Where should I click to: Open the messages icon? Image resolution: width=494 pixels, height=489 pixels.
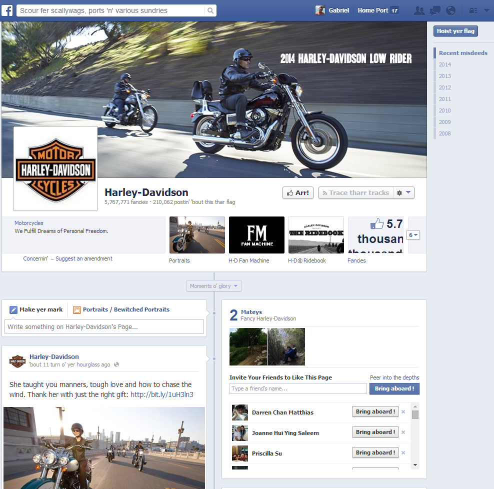click(x=435, y=10)
